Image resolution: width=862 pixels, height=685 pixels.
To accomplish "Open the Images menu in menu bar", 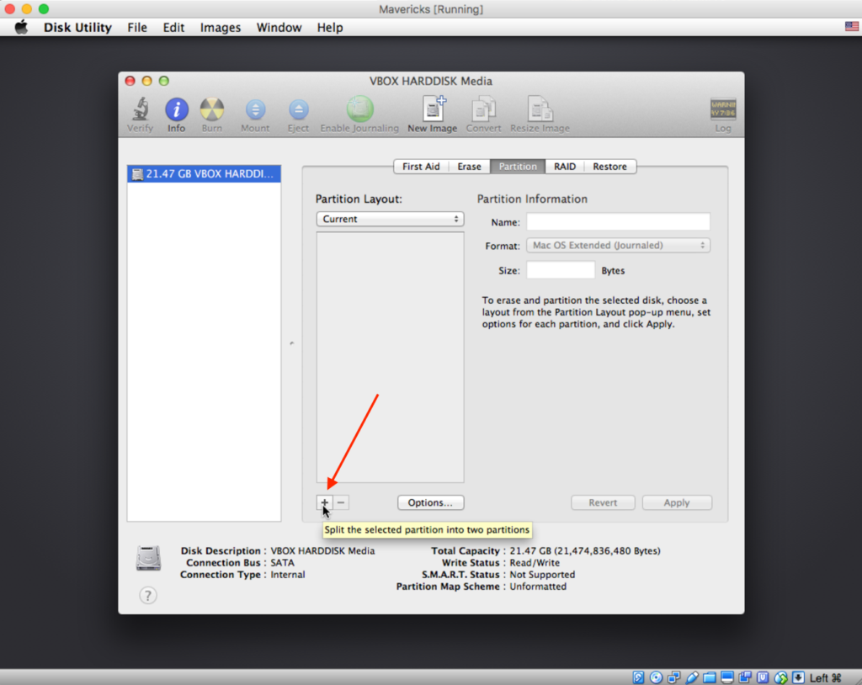I will (221, 28).
